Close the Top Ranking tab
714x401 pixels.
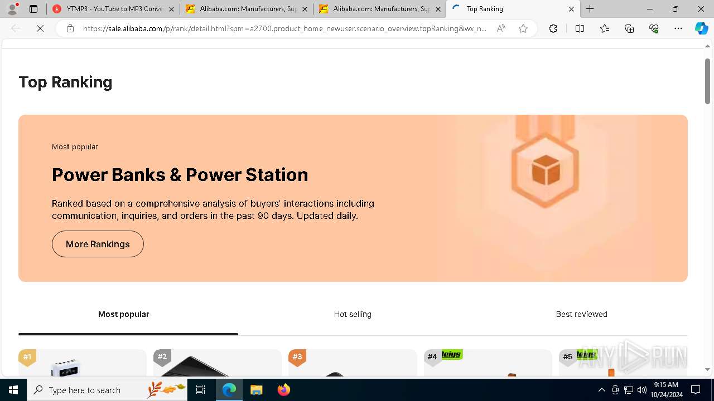571,9
